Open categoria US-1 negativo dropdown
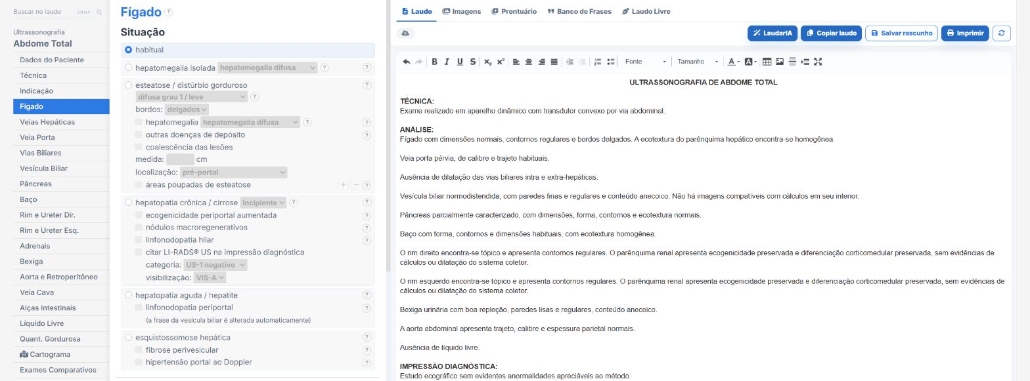The image size is (1030, 381). [216, 265]
